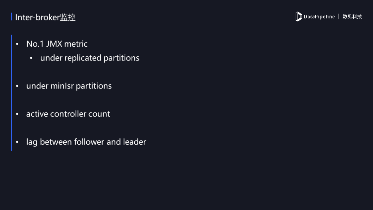Select the active controller count line

tap(68, 114)
